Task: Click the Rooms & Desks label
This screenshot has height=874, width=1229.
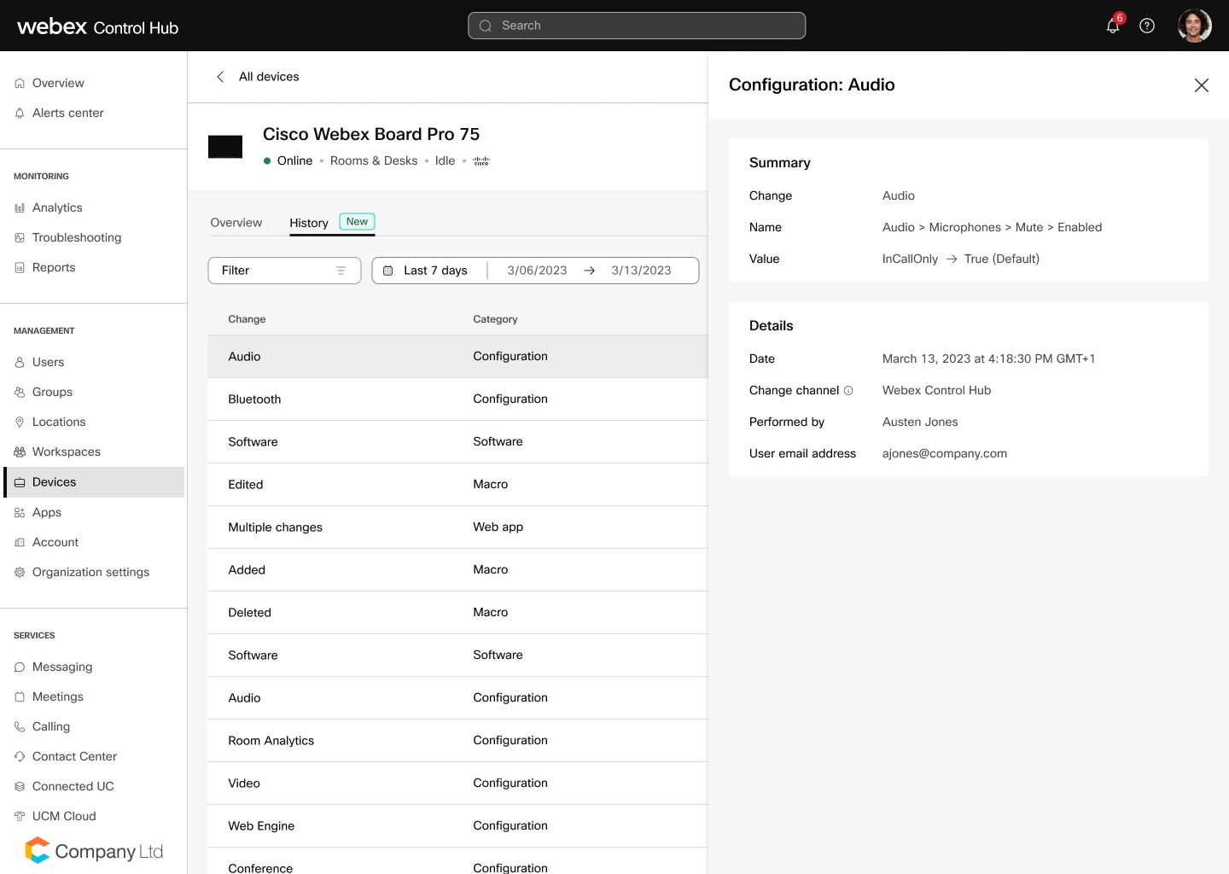Action: 374,161
